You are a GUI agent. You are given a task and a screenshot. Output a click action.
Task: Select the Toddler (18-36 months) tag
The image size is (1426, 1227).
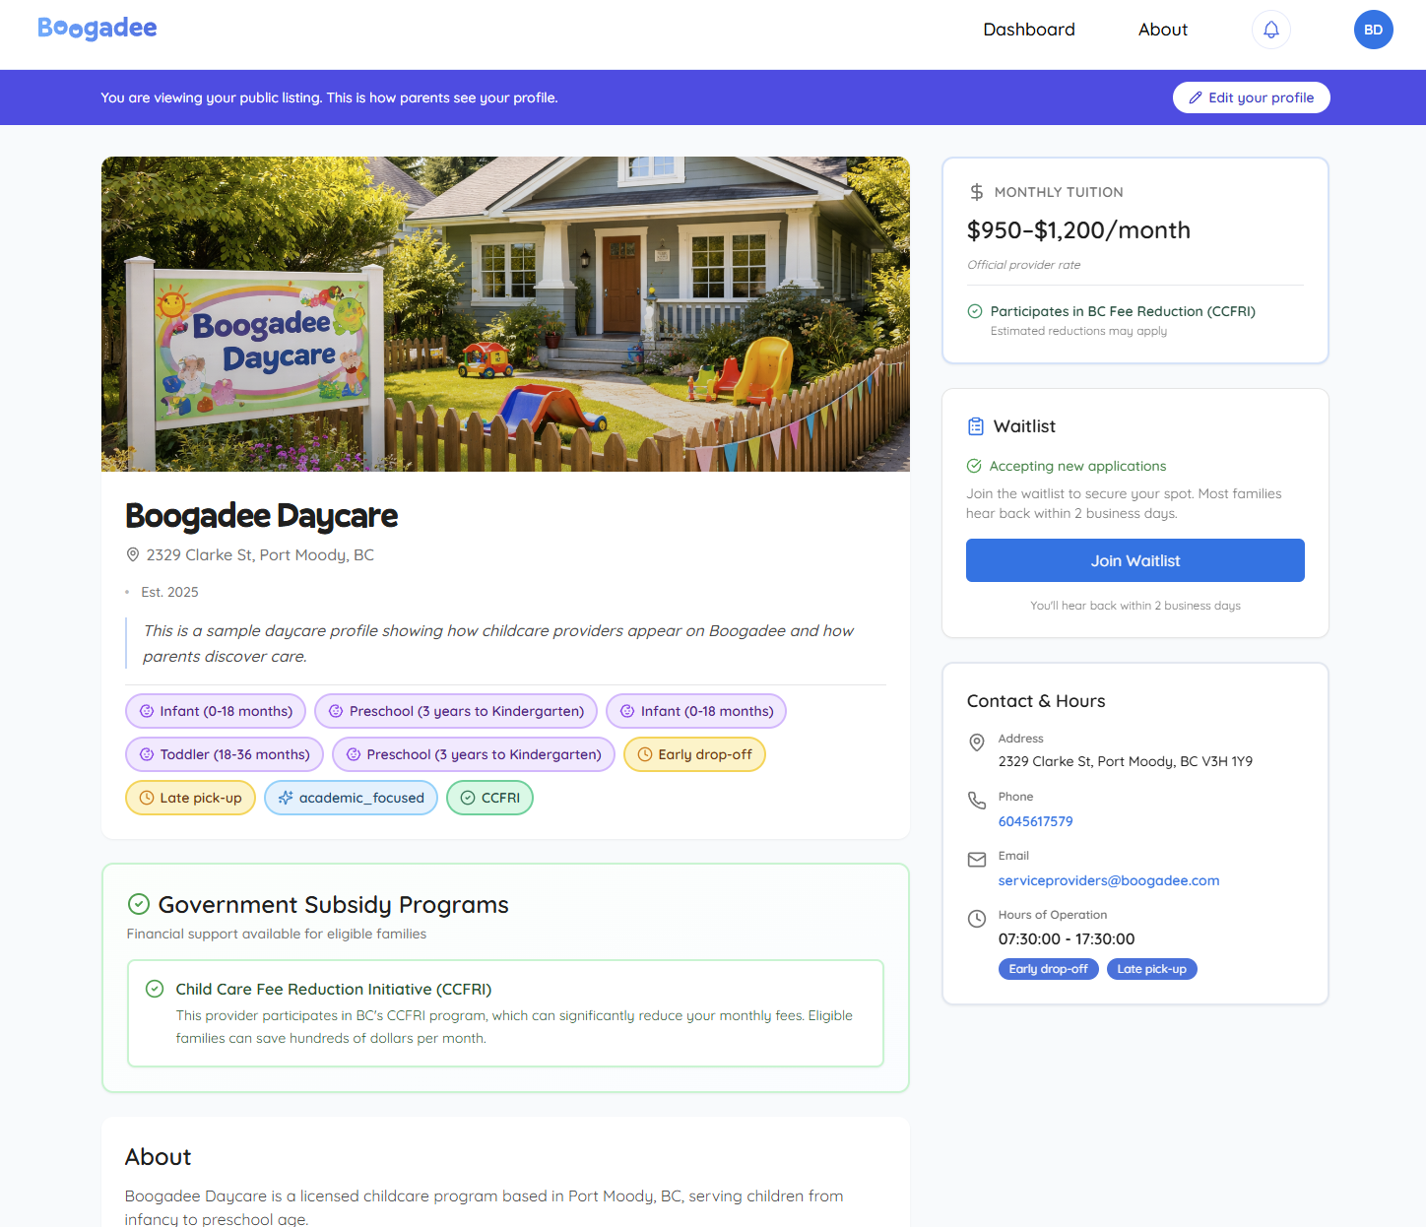click(x=225, y=754)
